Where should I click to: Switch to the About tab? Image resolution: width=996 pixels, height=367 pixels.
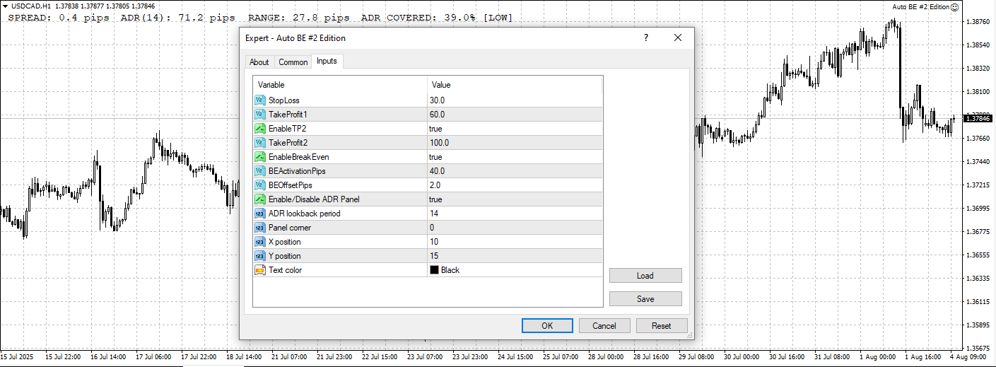pos(259,62)
